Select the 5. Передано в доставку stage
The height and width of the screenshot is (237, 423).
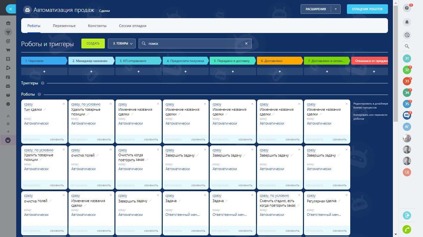(x=233, y=61)
